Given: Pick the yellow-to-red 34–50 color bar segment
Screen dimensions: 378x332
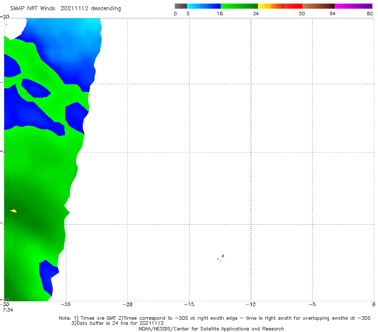Looking at the screenshot, I should [x=280, y=6].
